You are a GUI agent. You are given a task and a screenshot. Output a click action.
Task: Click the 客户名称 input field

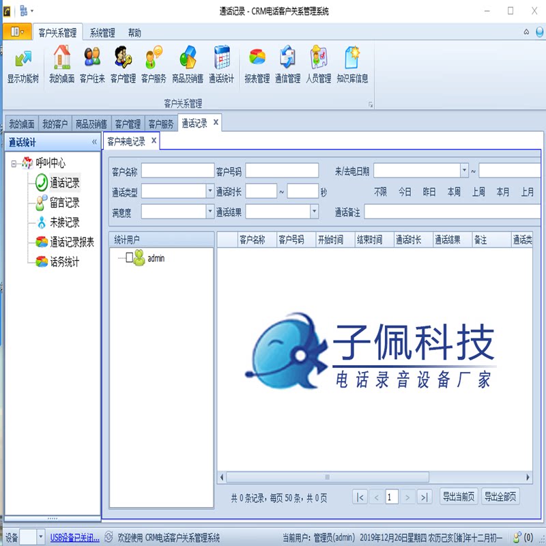[177, 171]
